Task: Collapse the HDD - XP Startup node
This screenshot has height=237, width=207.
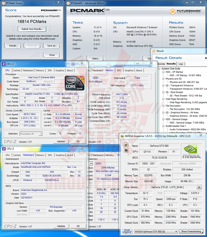Action: coord(163,72)
